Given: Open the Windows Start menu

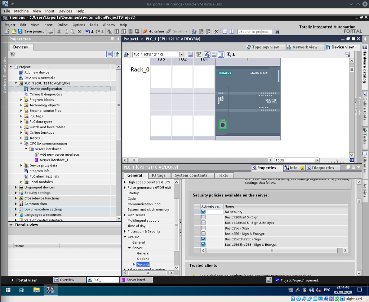Looking at the screenshot, I should 8,290.
